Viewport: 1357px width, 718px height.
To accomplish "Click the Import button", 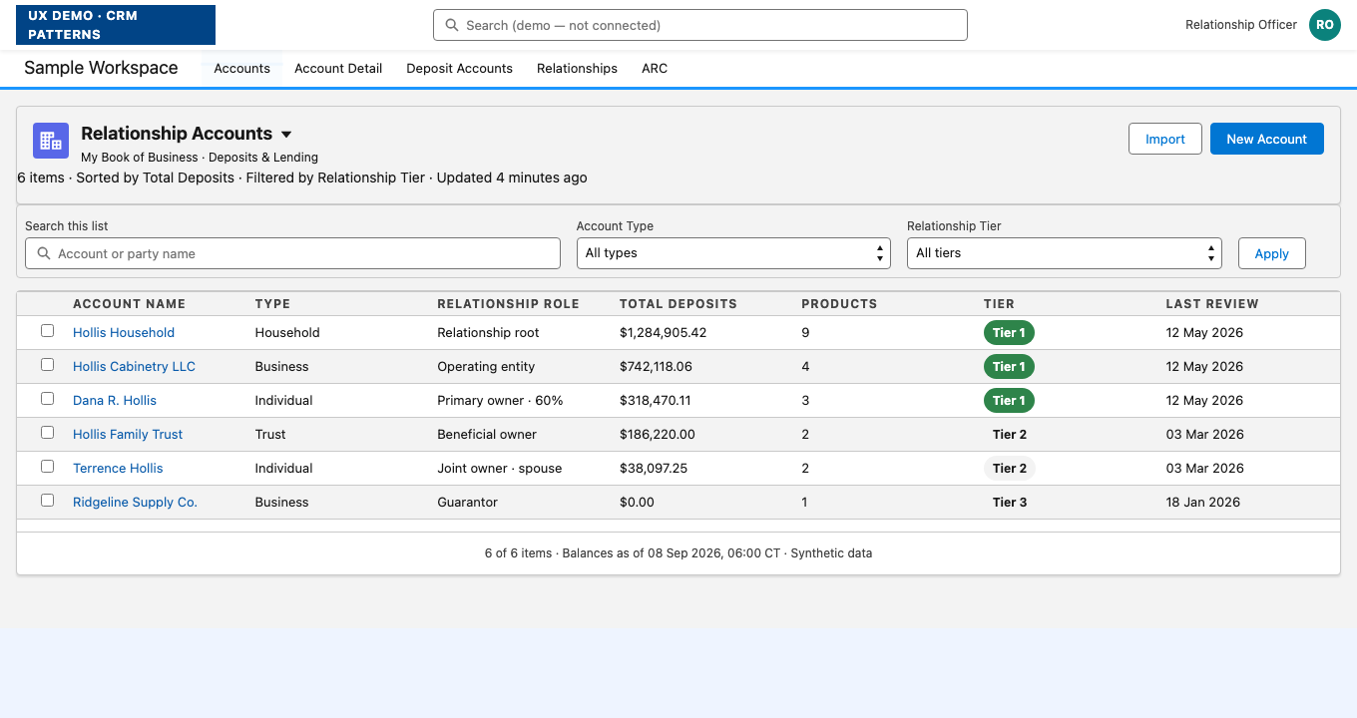I will pos(1165,139).
